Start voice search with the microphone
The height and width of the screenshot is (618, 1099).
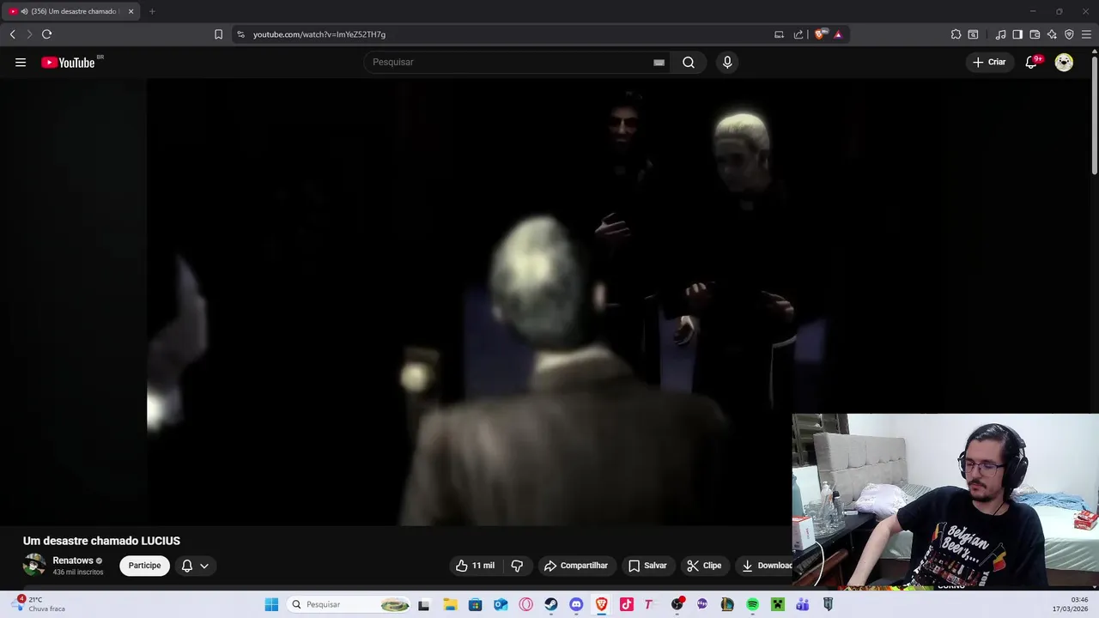(x=727, y=62)
